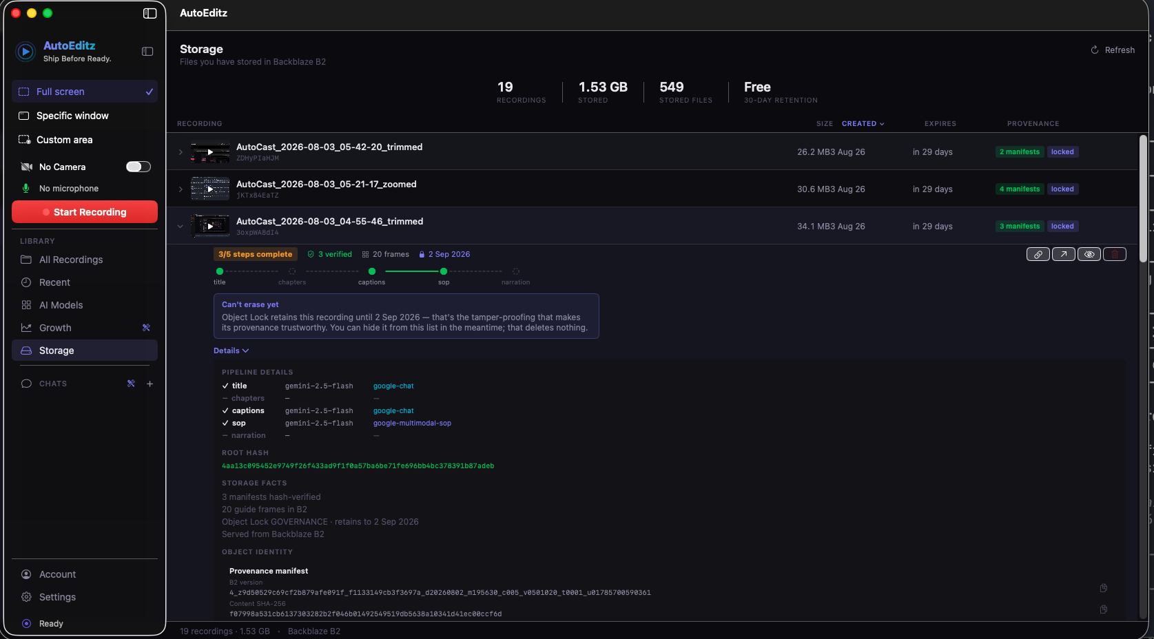Click the 3/5 steps complete badge
This screenshot has height=639, width=1154.
click(x=256, y=255)
